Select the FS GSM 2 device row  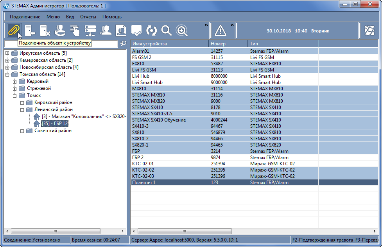click(255, 57)
